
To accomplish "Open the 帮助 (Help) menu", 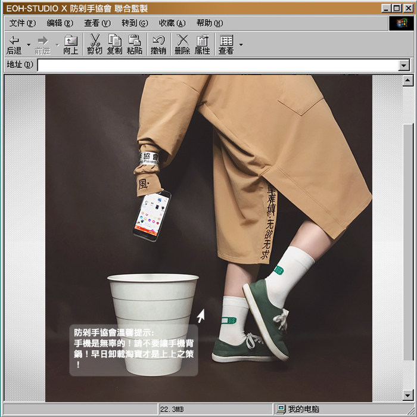I will coord(209,23).
